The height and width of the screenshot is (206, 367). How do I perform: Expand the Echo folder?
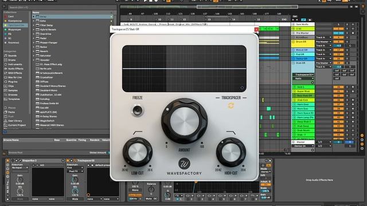click(x=33, y=21)
